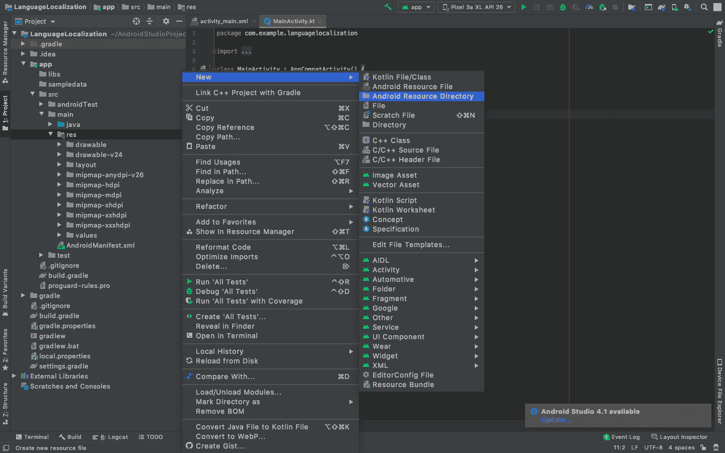
Task: Click the Make Project hammer icon
Action: point(388,7)
